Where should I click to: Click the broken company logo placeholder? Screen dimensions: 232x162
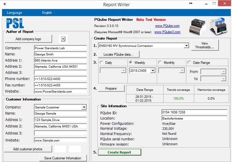63,39
